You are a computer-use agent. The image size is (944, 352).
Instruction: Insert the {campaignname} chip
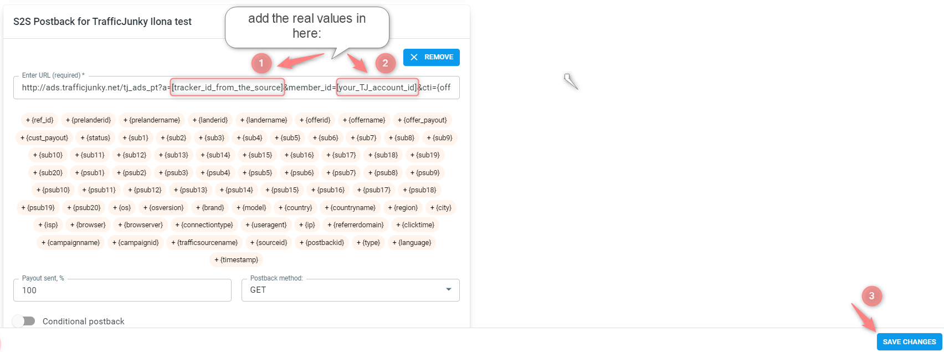pyautogui.click(x=71, y=242)
